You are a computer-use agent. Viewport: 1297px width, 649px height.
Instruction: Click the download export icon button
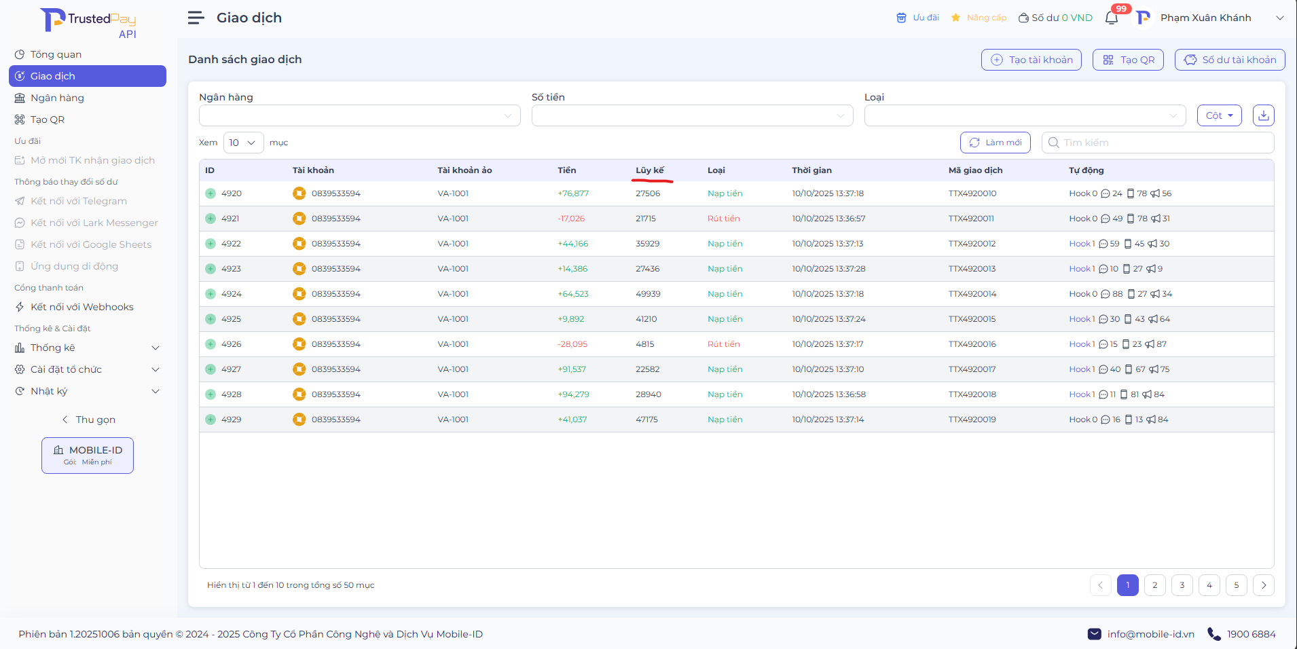[x=1263, y=115]
